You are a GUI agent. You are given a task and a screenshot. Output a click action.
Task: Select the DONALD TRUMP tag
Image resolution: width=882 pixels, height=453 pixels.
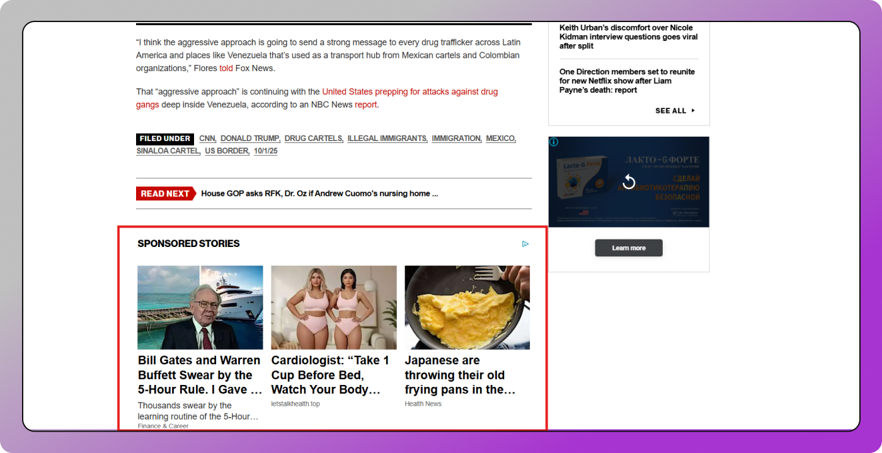coord(249,139)
